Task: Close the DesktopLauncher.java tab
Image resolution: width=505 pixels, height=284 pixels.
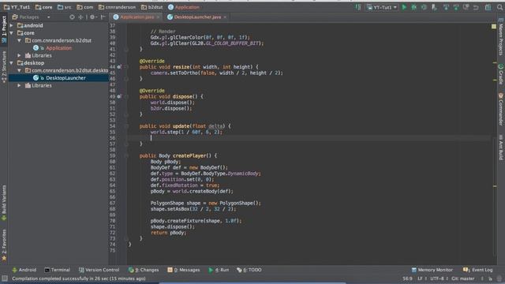Action: 225,17
